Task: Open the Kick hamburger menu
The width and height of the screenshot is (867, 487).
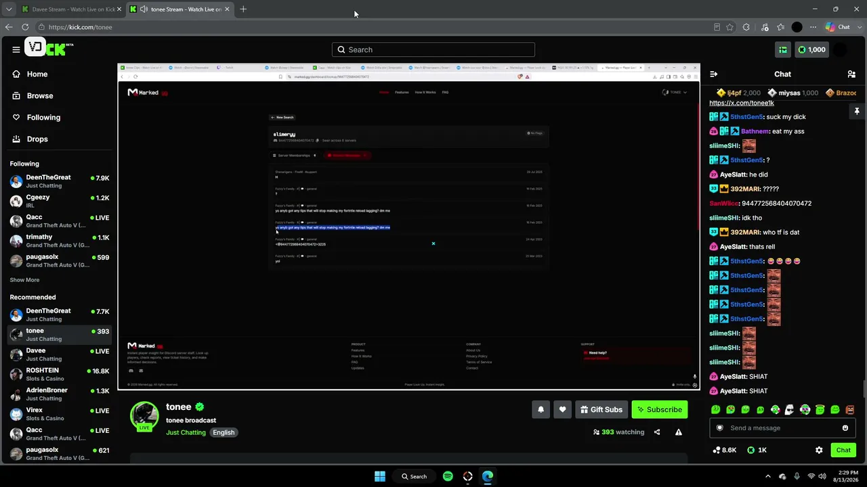Action: tap(16, 49)
